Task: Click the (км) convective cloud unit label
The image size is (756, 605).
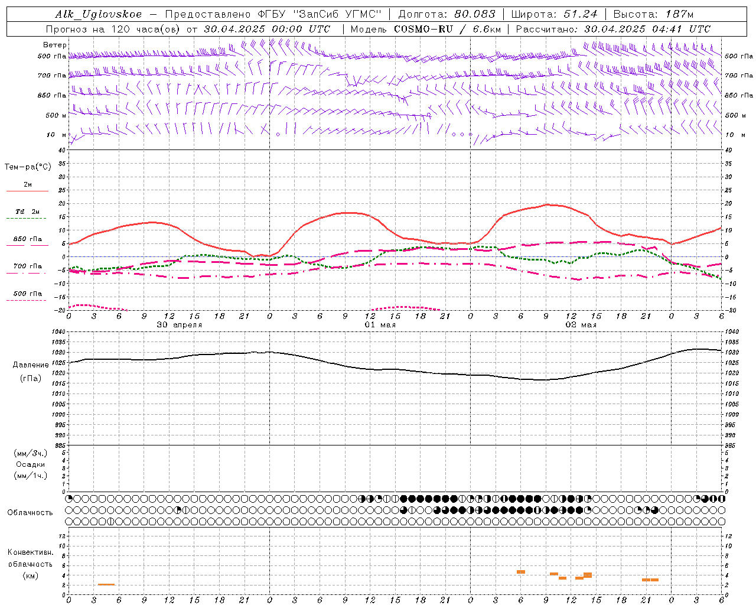Action: pos(31,575)
